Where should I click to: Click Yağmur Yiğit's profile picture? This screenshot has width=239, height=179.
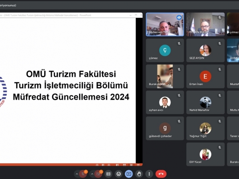206,128
